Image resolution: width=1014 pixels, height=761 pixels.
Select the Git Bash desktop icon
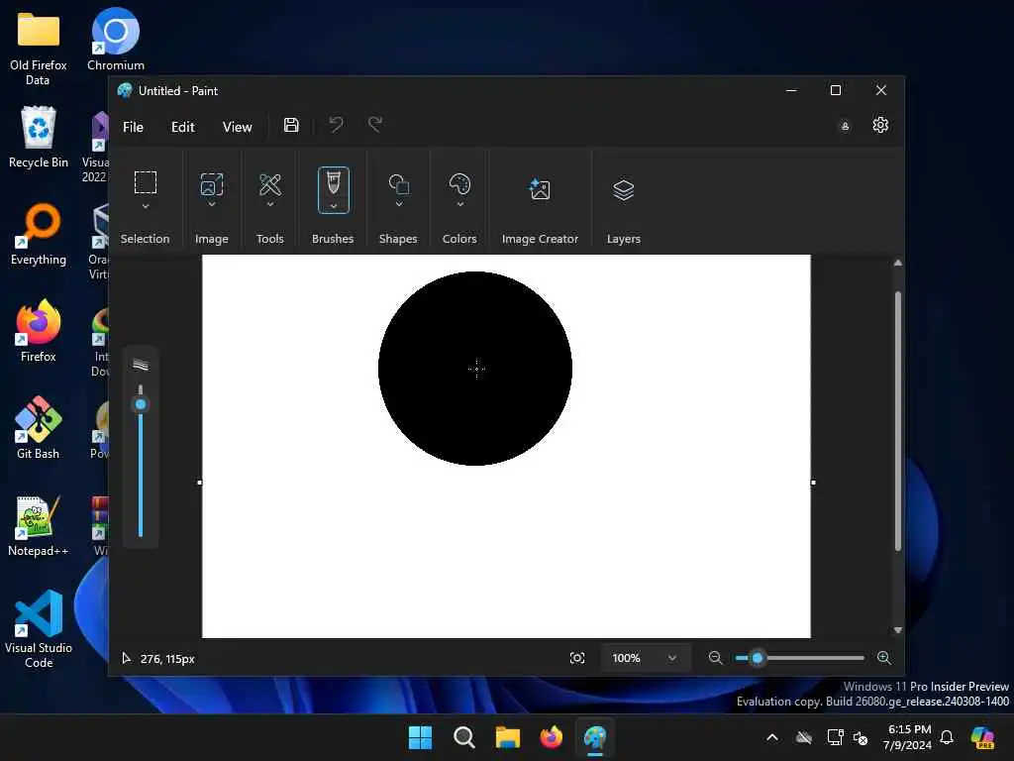tap(39, 428)
